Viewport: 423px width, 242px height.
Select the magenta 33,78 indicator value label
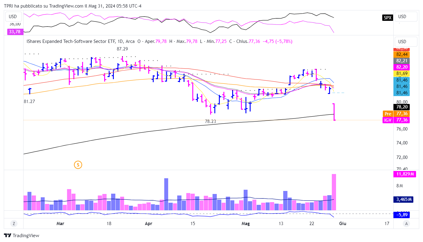point(15,31)
